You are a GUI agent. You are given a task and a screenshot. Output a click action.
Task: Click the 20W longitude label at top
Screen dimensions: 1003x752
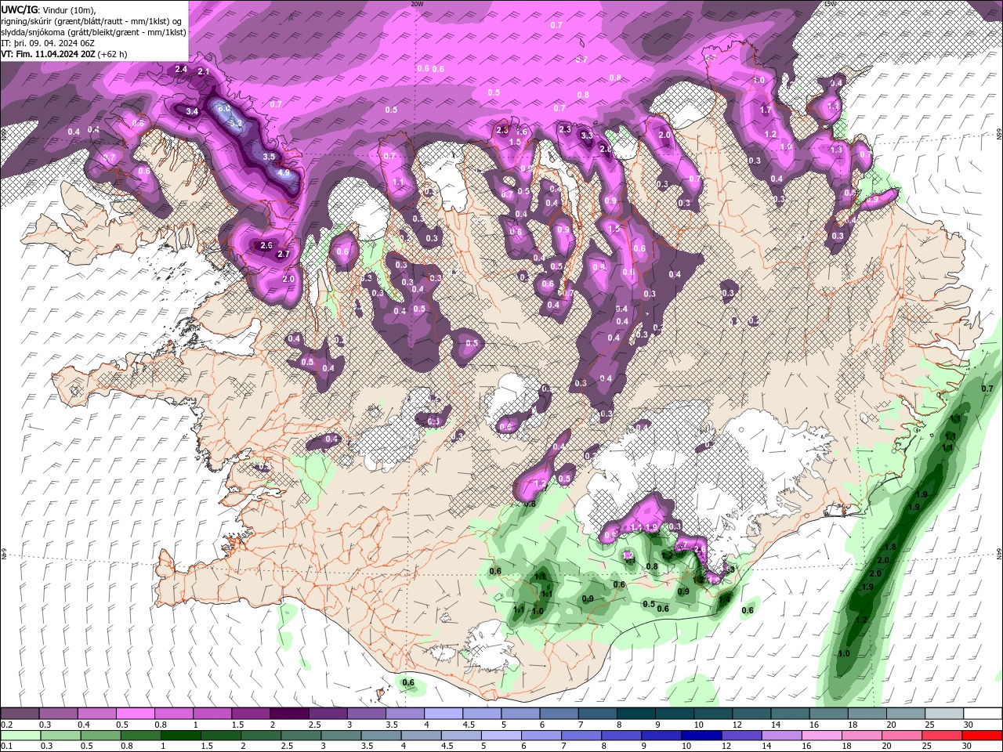pos(417,4)
